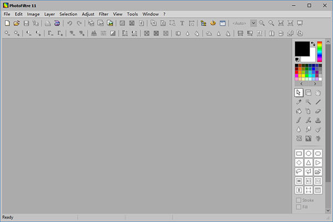Select the Magic wand tool

(308, 102)
